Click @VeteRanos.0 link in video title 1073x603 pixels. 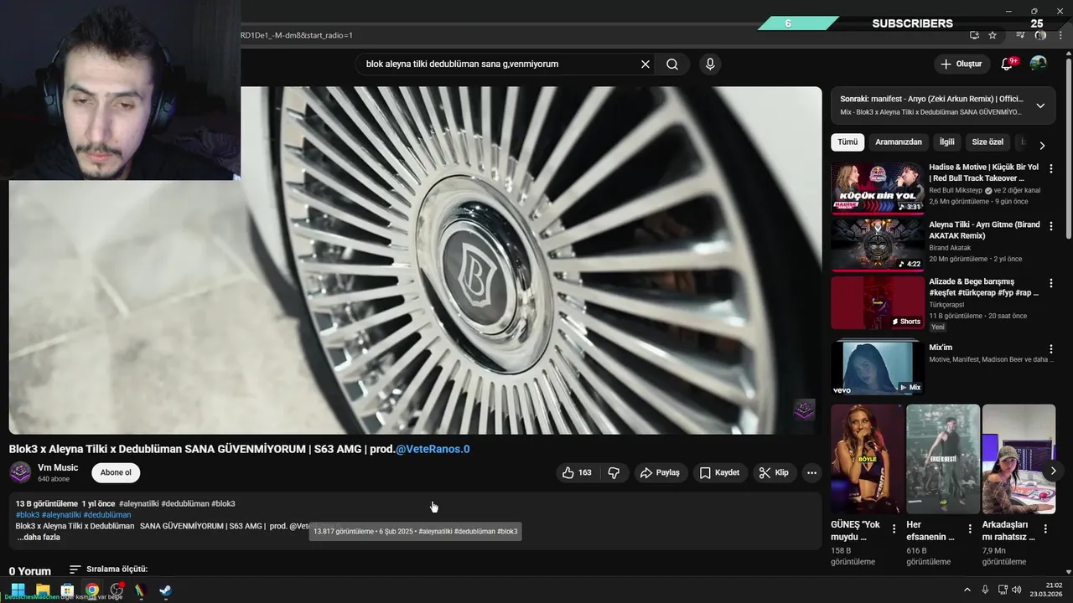coord(433,449)
